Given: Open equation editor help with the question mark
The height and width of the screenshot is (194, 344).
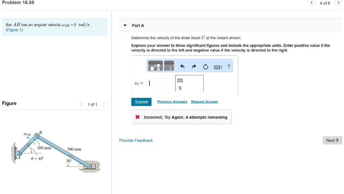Looking at the screenshot, I should tap(228, 66).
